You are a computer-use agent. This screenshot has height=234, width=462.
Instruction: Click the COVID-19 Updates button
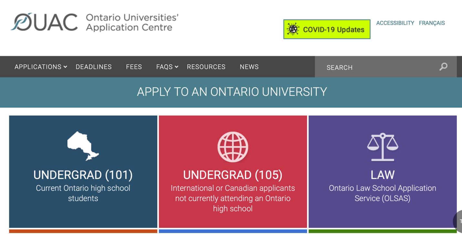[x=327, y=29]
